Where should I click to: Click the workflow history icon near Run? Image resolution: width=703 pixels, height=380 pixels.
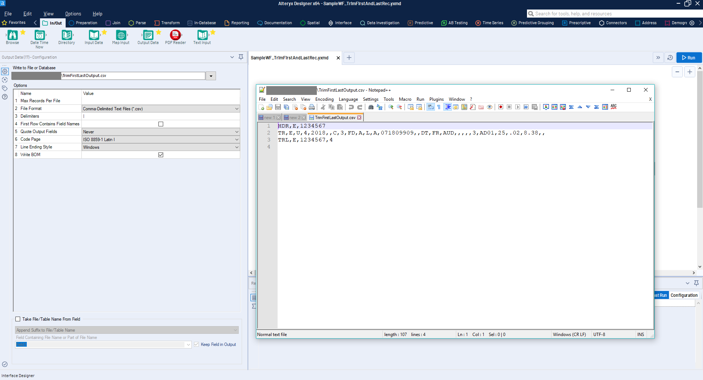[x=669, y=58]
